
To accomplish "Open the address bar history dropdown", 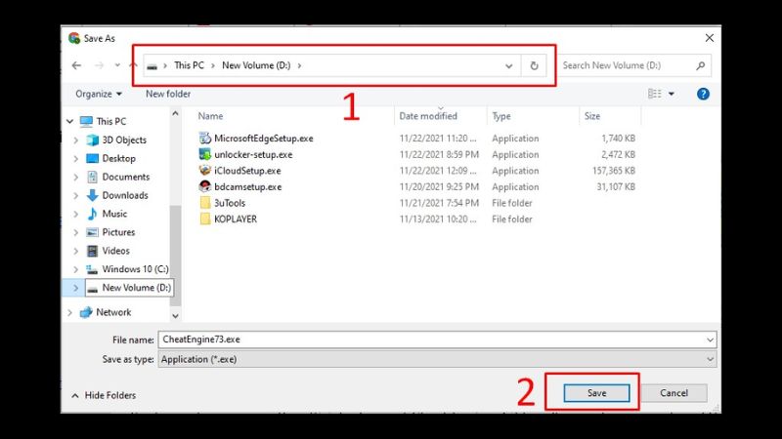I will pos(509,65).
